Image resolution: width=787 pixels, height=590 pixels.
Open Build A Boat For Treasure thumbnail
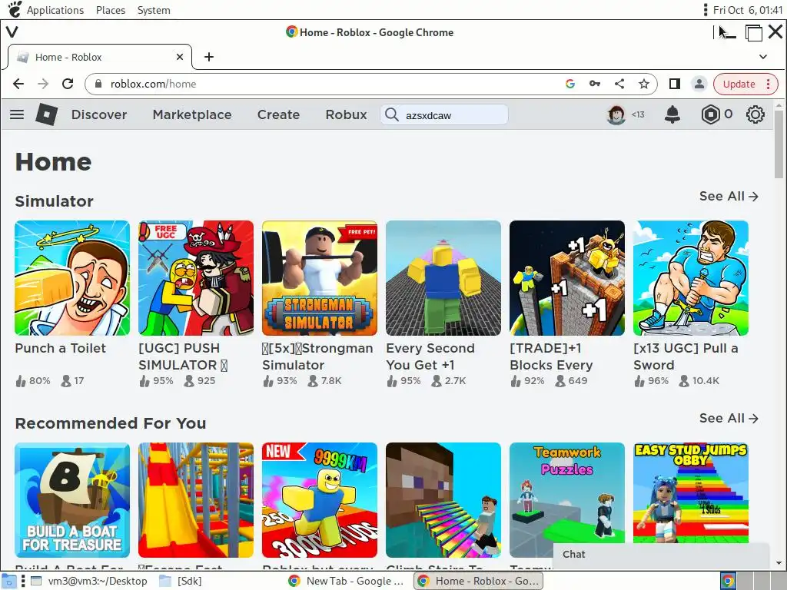click(72, 499)
